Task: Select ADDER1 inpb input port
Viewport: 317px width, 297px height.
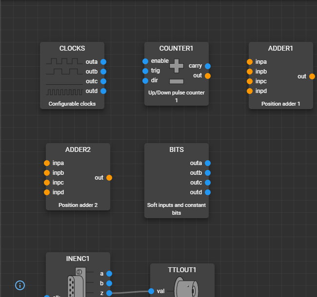Action: pos(250,72)
